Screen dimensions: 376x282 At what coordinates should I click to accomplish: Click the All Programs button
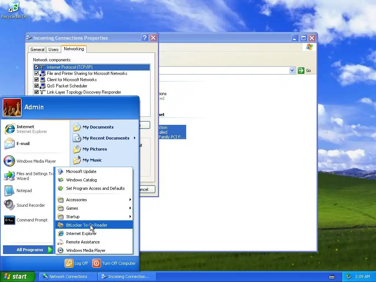click(x=28, y=250)
